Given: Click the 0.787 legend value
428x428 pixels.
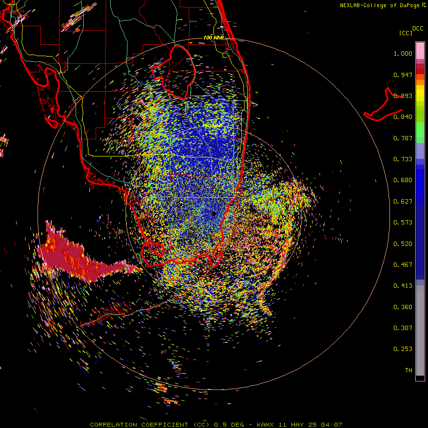Looking at the screenshot, I should pyautogui.click(x=403, y=138).
